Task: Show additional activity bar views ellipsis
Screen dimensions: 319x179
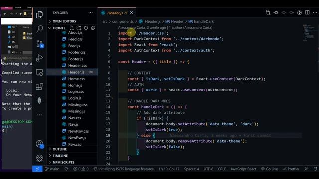Action: (39, 115)
